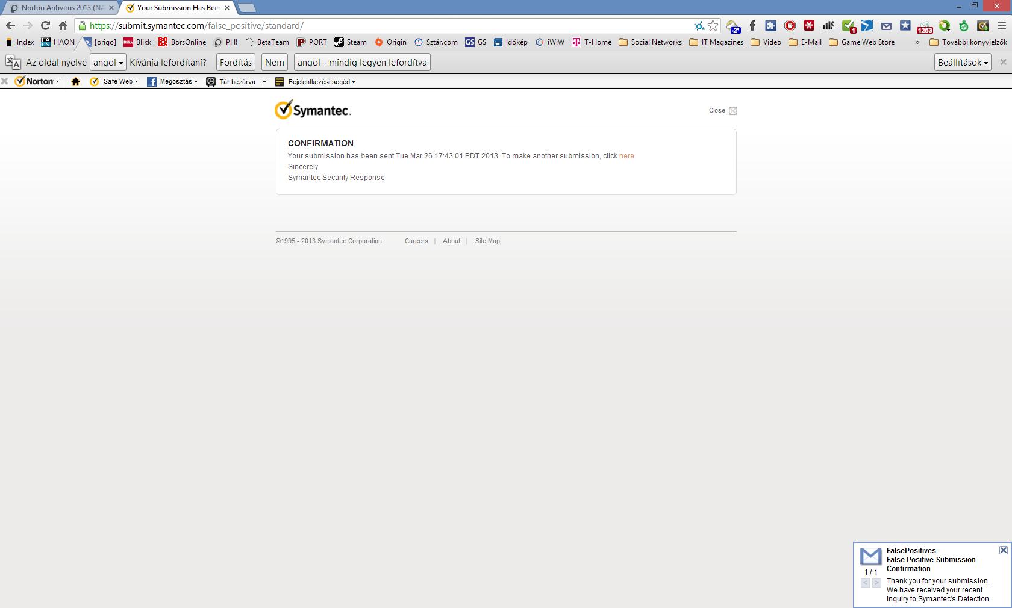Click the browser Forward arrow
Image resolution: width=1012 pixels, height=608 pixels.
(28, 26)
